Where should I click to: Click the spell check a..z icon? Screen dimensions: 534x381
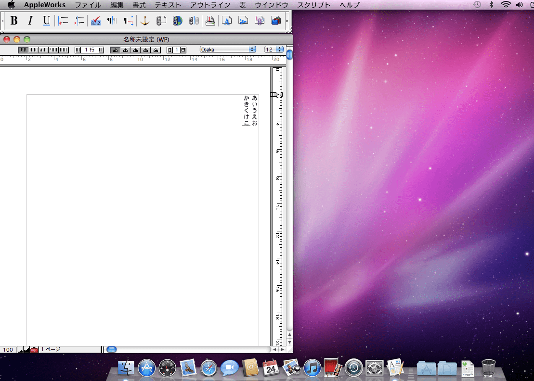point(96,21)
